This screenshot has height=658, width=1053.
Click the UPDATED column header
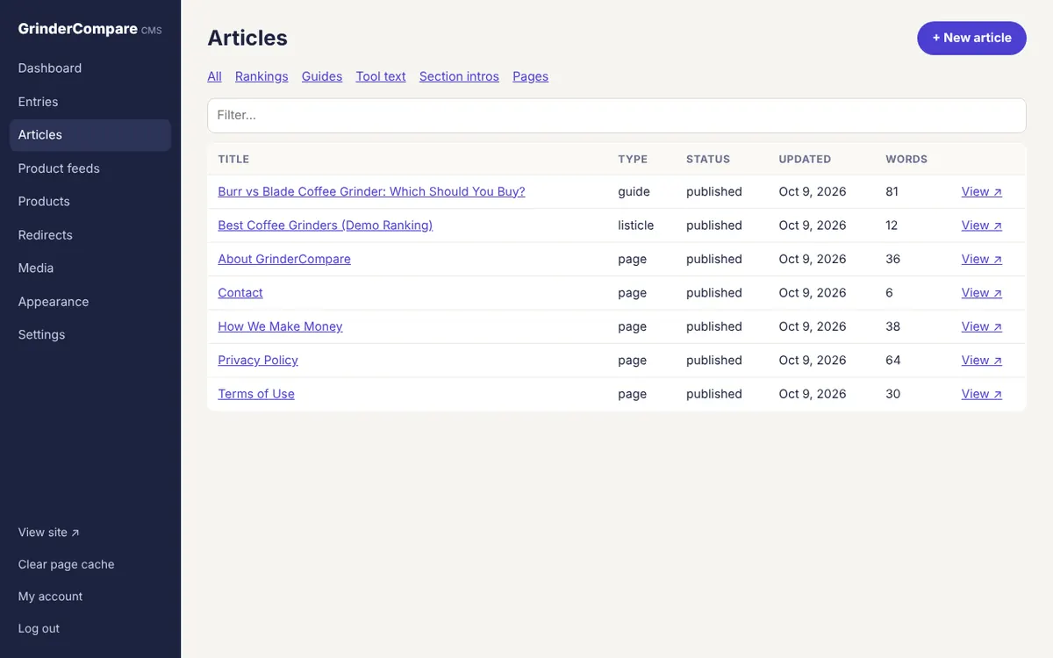[805, 160]
